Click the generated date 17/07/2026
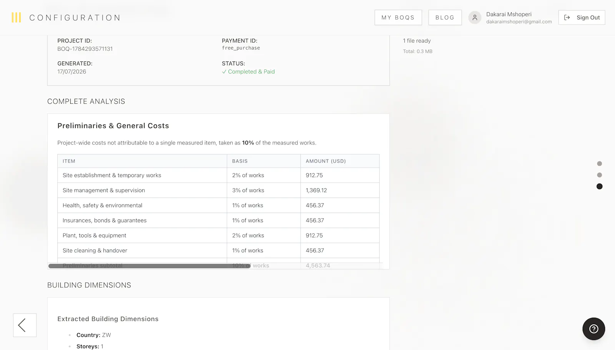 pyautogui.click(x=72, y=71)
